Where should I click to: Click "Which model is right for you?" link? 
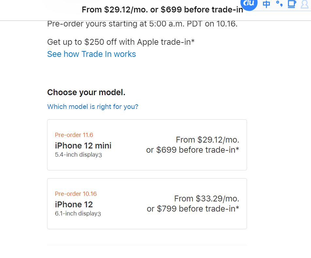93,107
